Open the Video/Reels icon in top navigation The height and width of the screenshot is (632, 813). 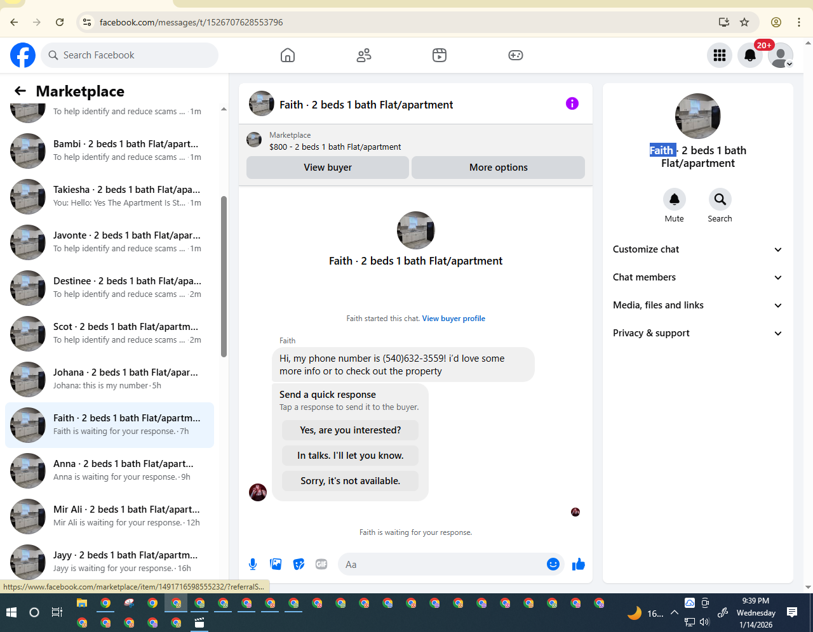(440, 55)
